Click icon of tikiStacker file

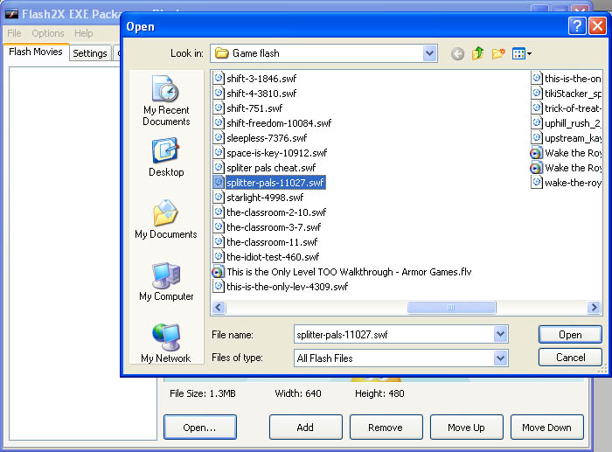coord(537,93)
